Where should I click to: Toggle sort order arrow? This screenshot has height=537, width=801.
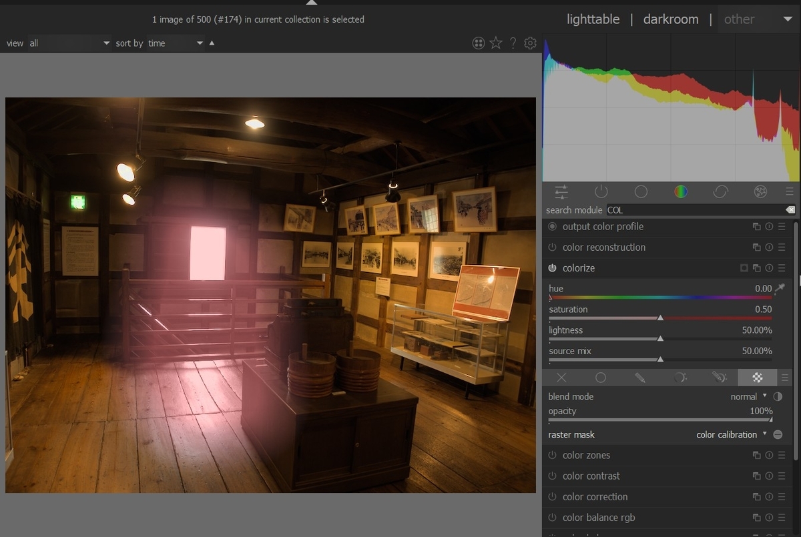(212, 43)
